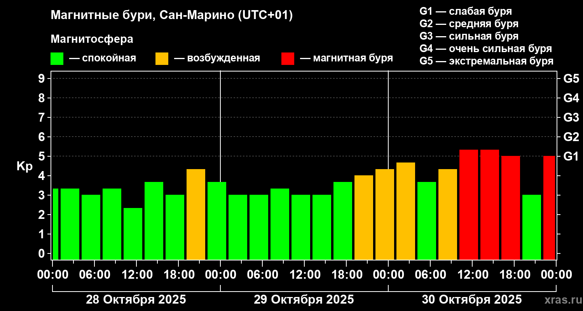
Task: Click the shortest green bar on 28 October
Action: 133,234
